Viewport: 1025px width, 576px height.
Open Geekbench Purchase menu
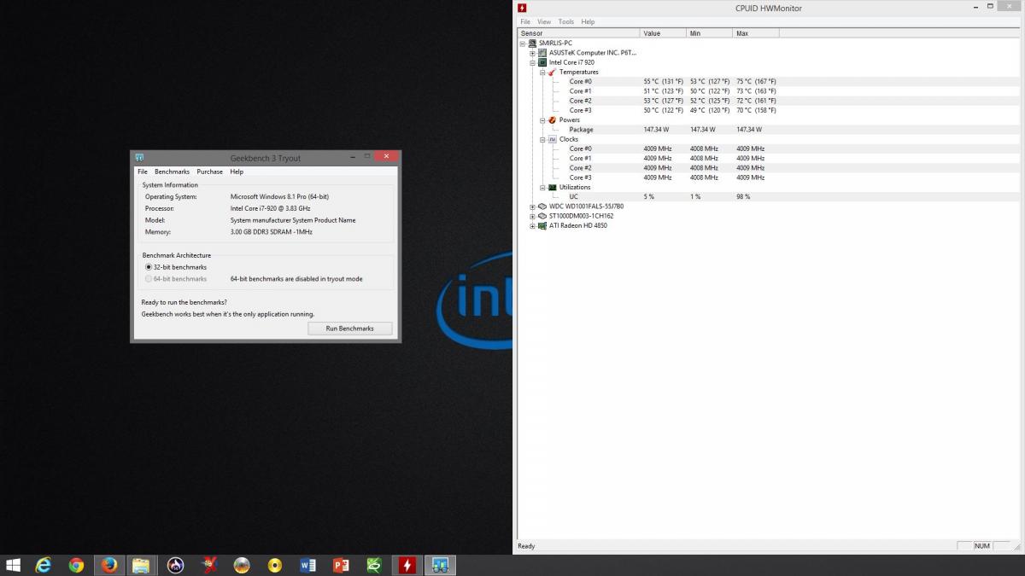pyautogui.click(x=209, y=172)
